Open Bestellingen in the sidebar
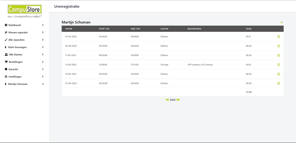The image size is (296, 143). [x=15, y=62]
